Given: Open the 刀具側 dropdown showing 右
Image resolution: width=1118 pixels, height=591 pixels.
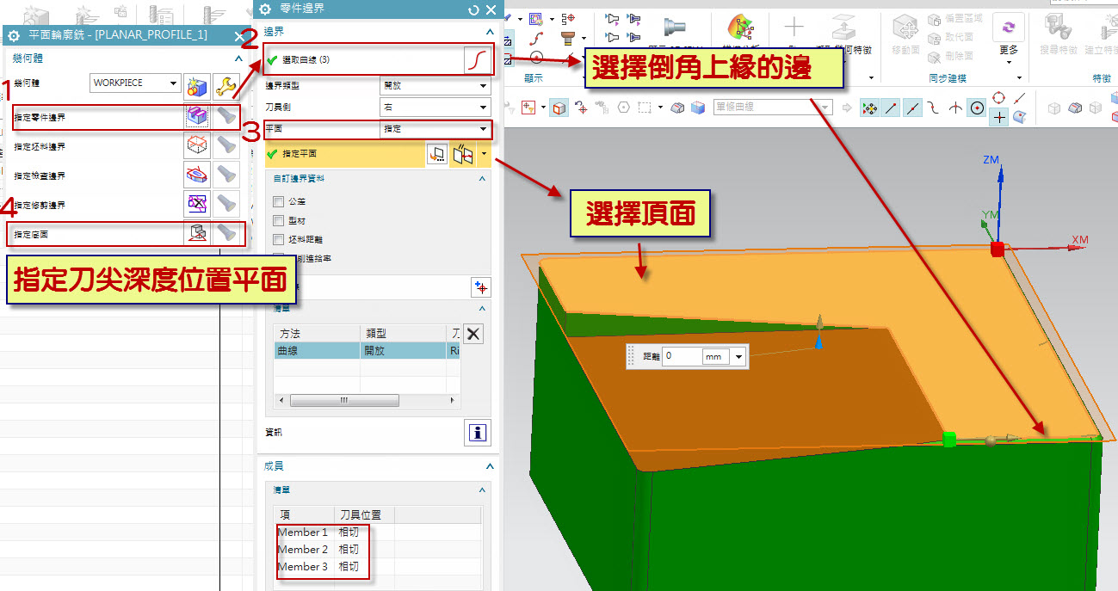Looking at the screenshot, I should (435, 108).
